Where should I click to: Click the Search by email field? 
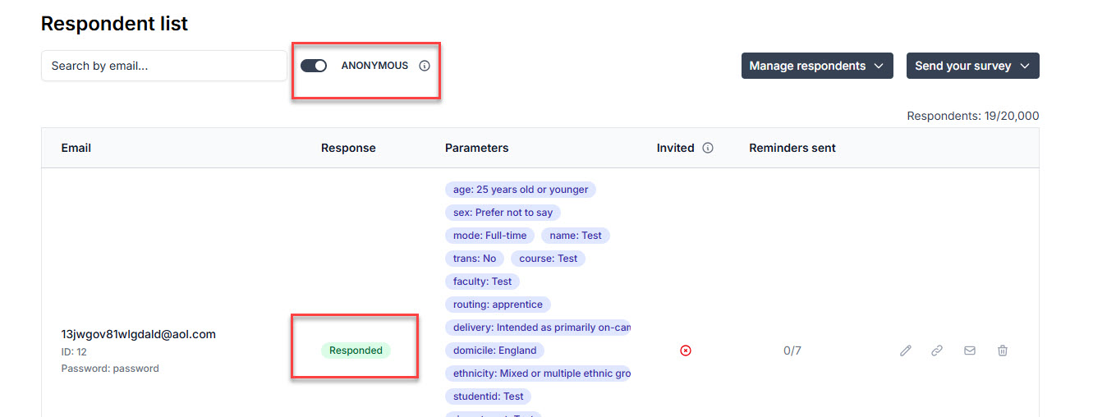163,66
